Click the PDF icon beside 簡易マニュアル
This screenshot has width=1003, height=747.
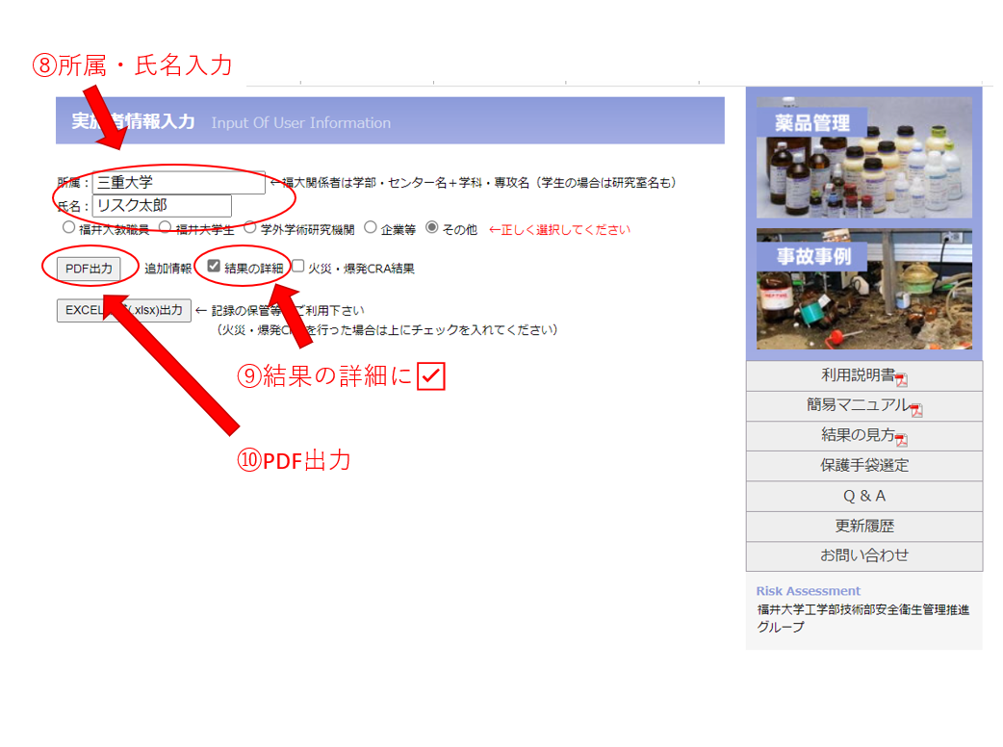[916, 410]
